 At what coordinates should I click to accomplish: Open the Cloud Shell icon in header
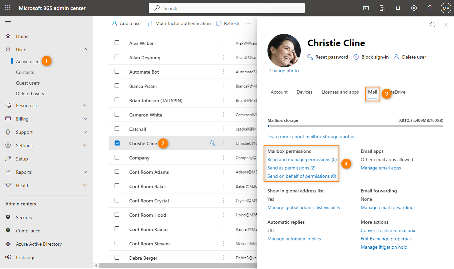pos(366,8)
